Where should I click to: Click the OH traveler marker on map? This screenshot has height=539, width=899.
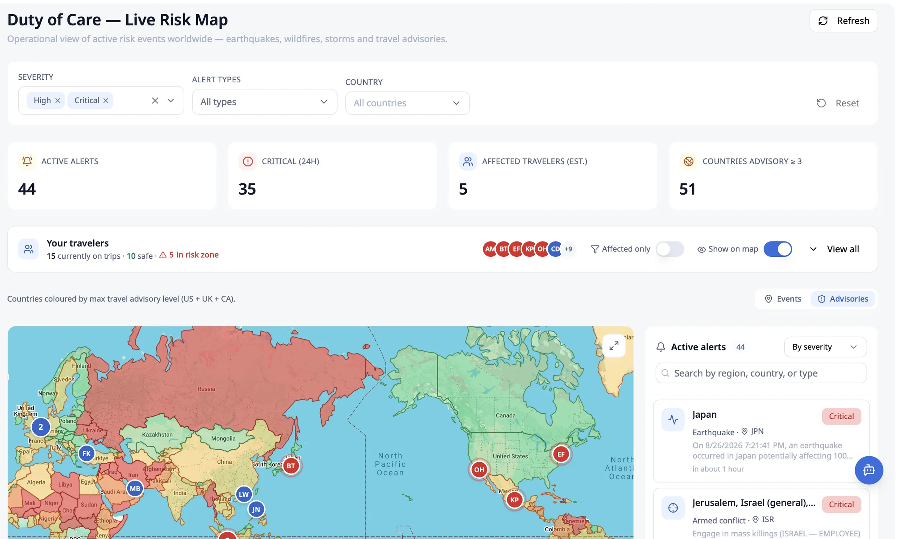click(x=479, y=470)
